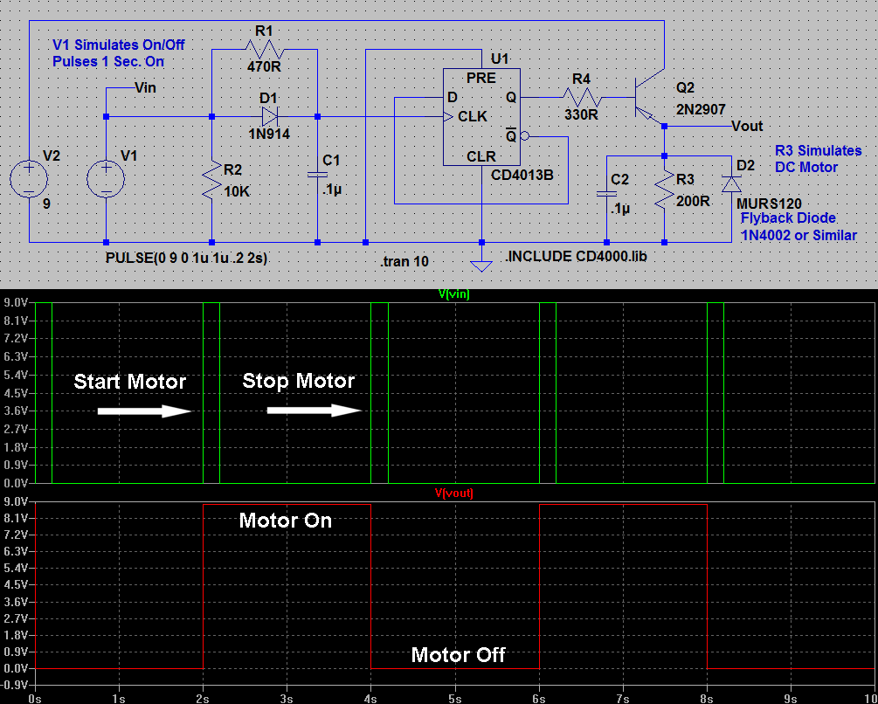Click the C2 capacitor symbol
This screenshot has height=704, width=878.
606,194
